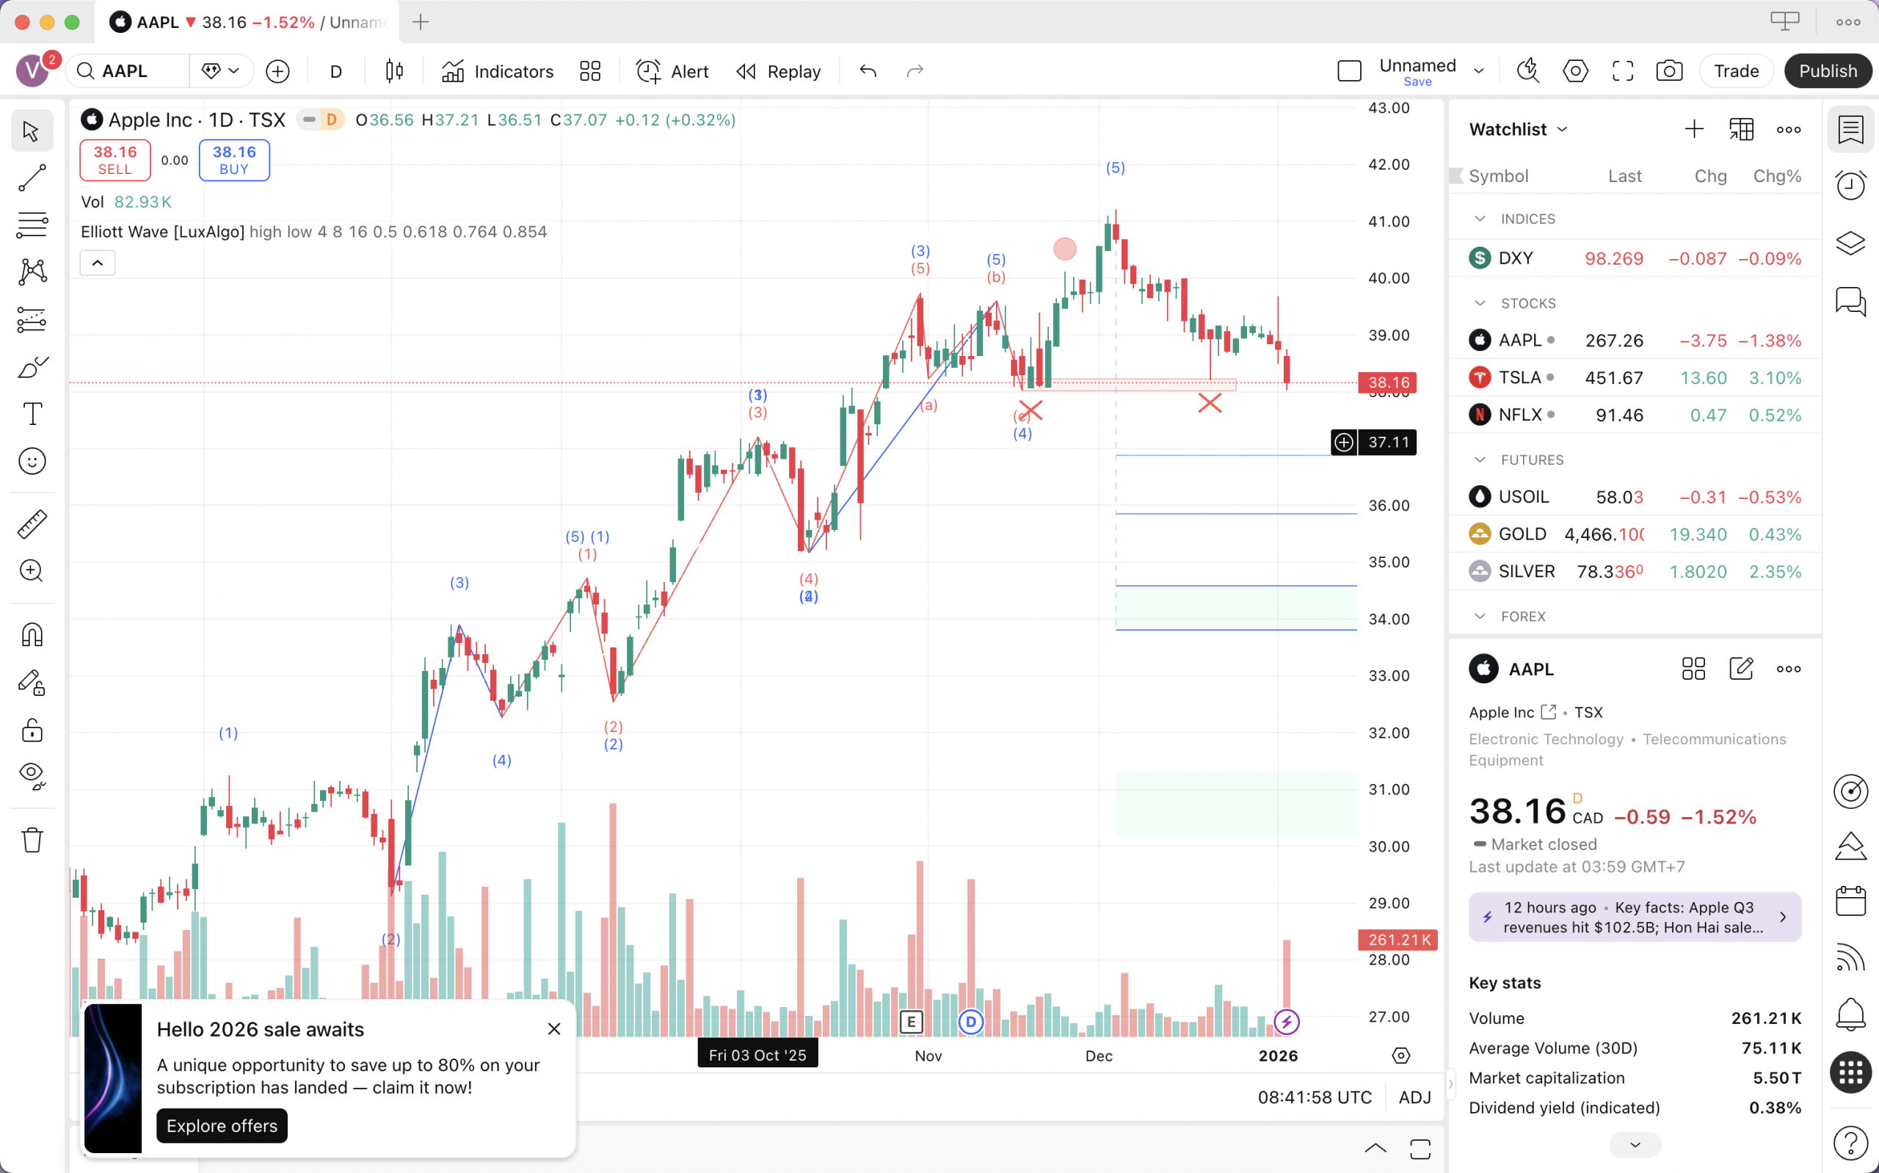The image size is (1879, 1173).
Task: Click the Publish button
Action: coord(1828,70)
